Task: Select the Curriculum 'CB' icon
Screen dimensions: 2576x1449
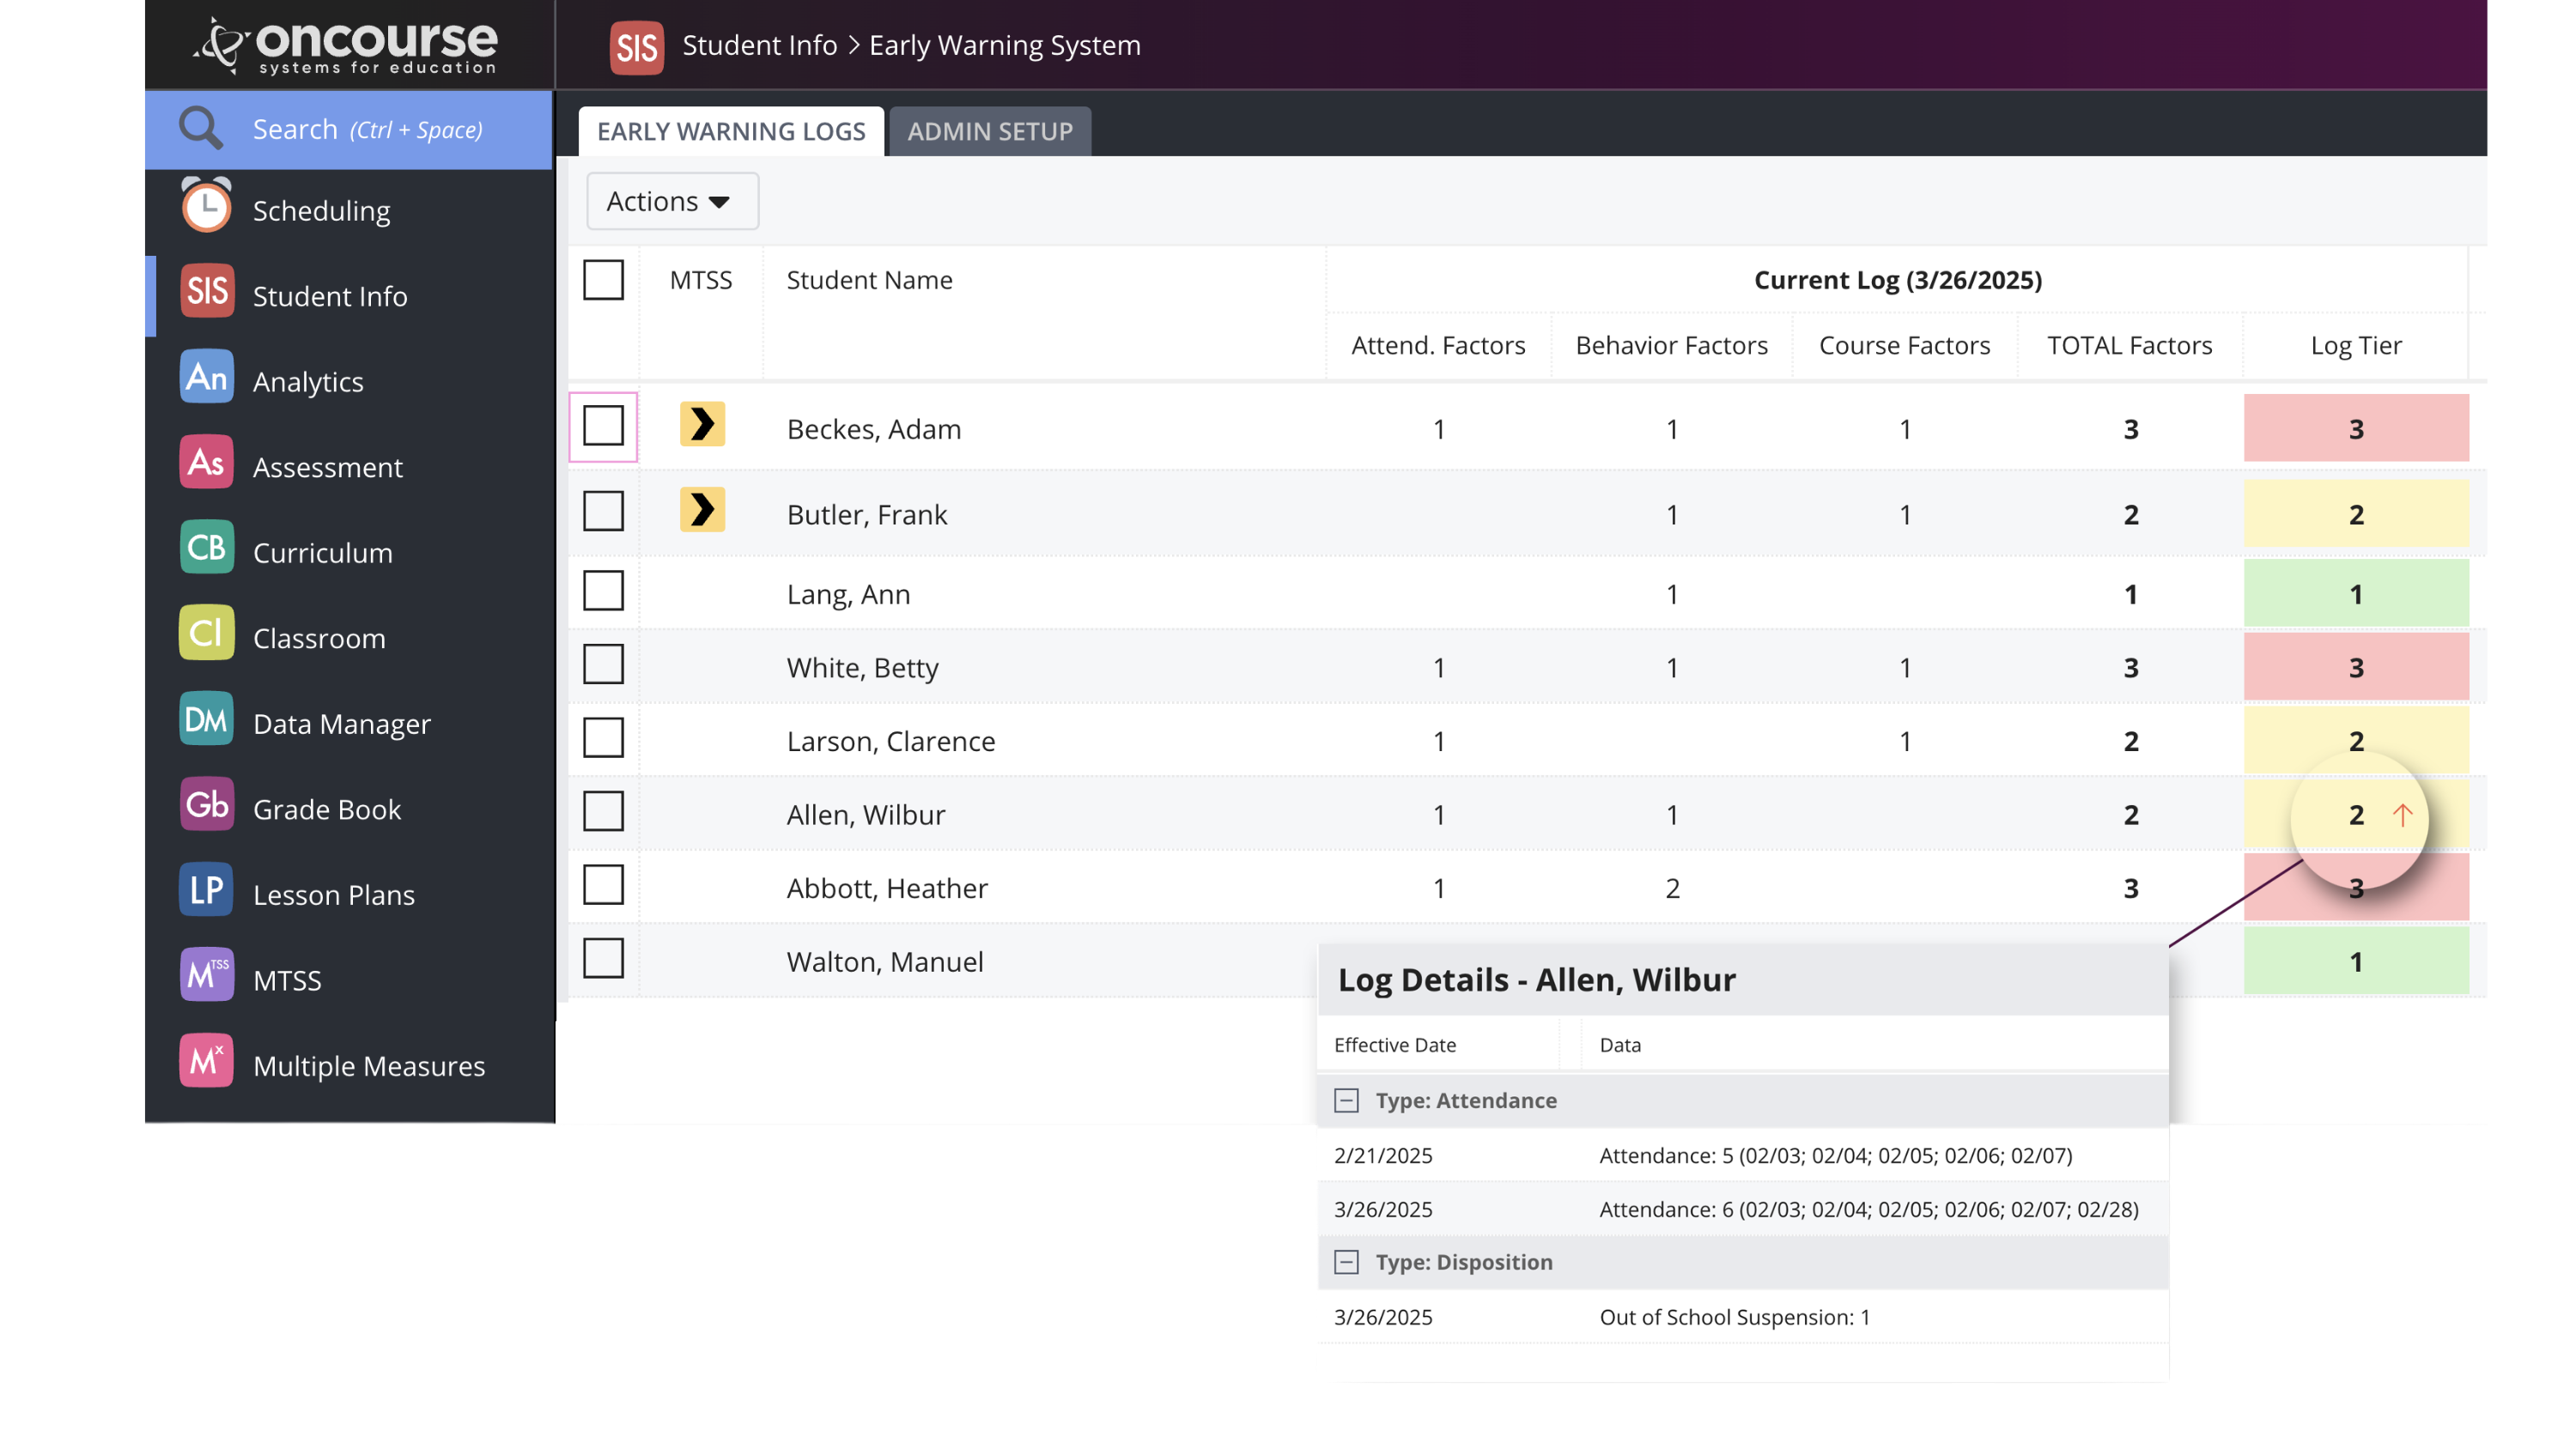Action: 206,548
